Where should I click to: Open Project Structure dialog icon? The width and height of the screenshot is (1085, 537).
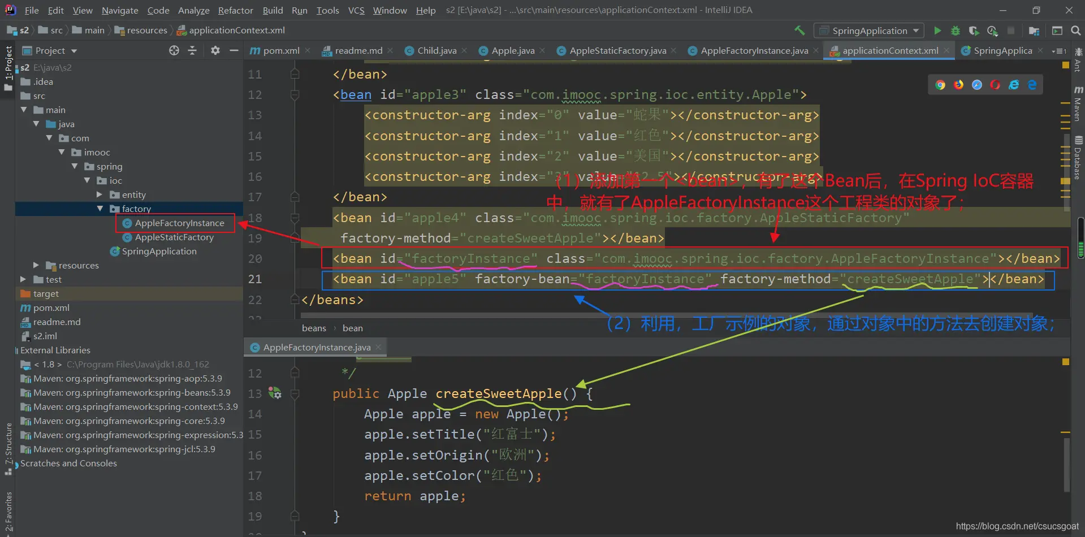(1034, 31)
